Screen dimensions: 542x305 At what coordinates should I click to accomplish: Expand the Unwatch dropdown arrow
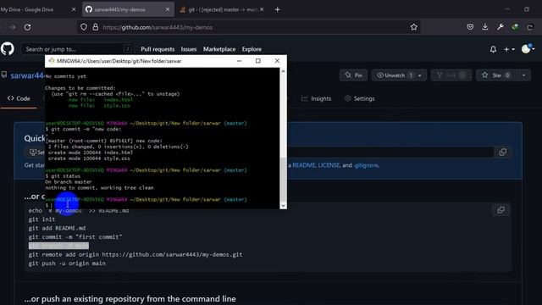tap(420, 75)
